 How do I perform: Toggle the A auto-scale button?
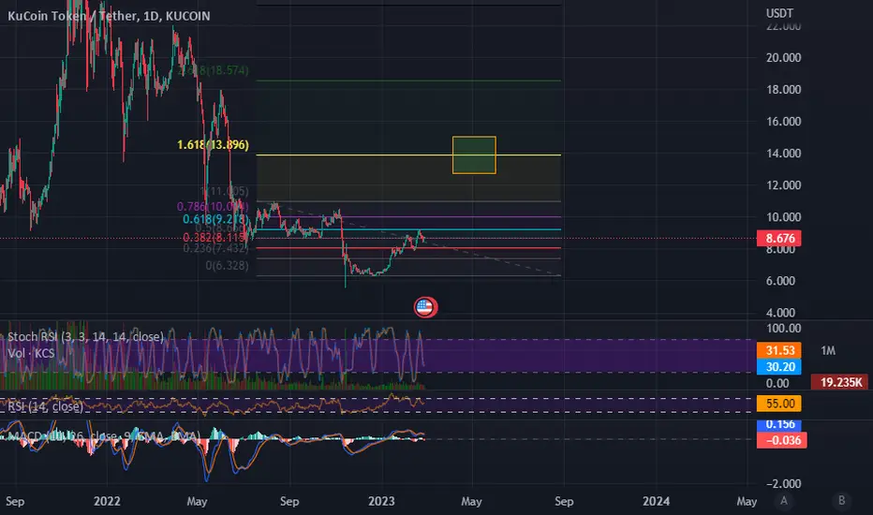pos(784,501)
